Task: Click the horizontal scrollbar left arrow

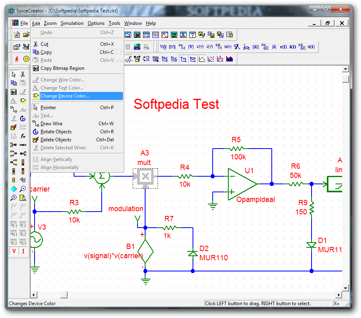Action: [x=34, y=295]
